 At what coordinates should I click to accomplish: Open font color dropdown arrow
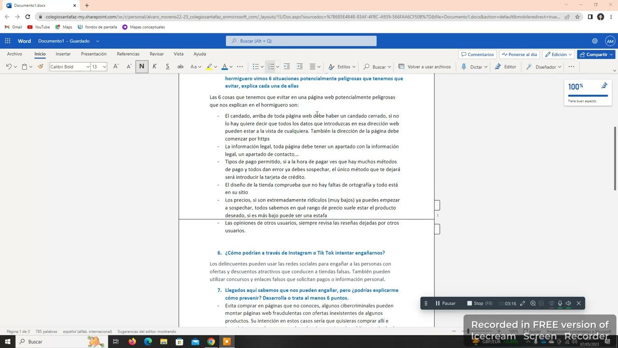click(231, 67)
